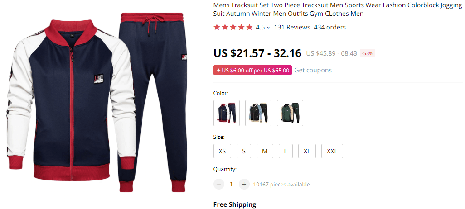Click the 434 orders text
This screenshot has width=465, height=209.
[330, 27]
